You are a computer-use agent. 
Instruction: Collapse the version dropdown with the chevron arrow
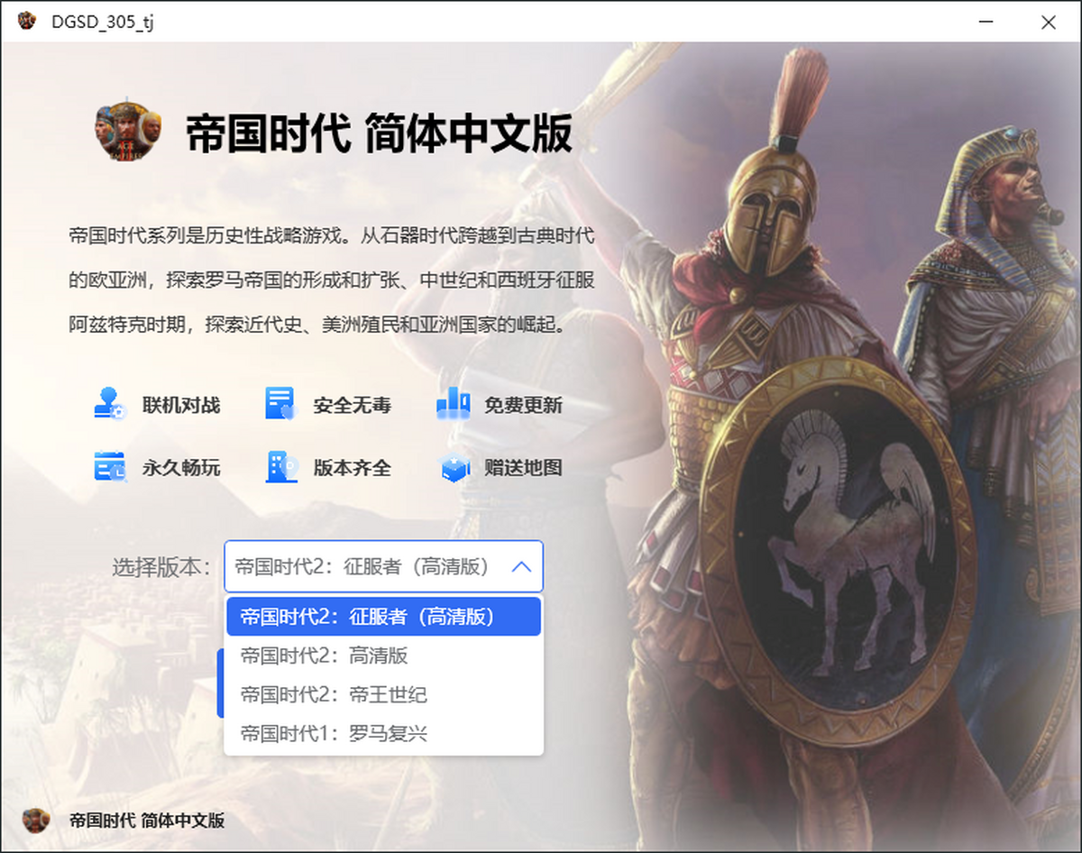tap(521, 566)
